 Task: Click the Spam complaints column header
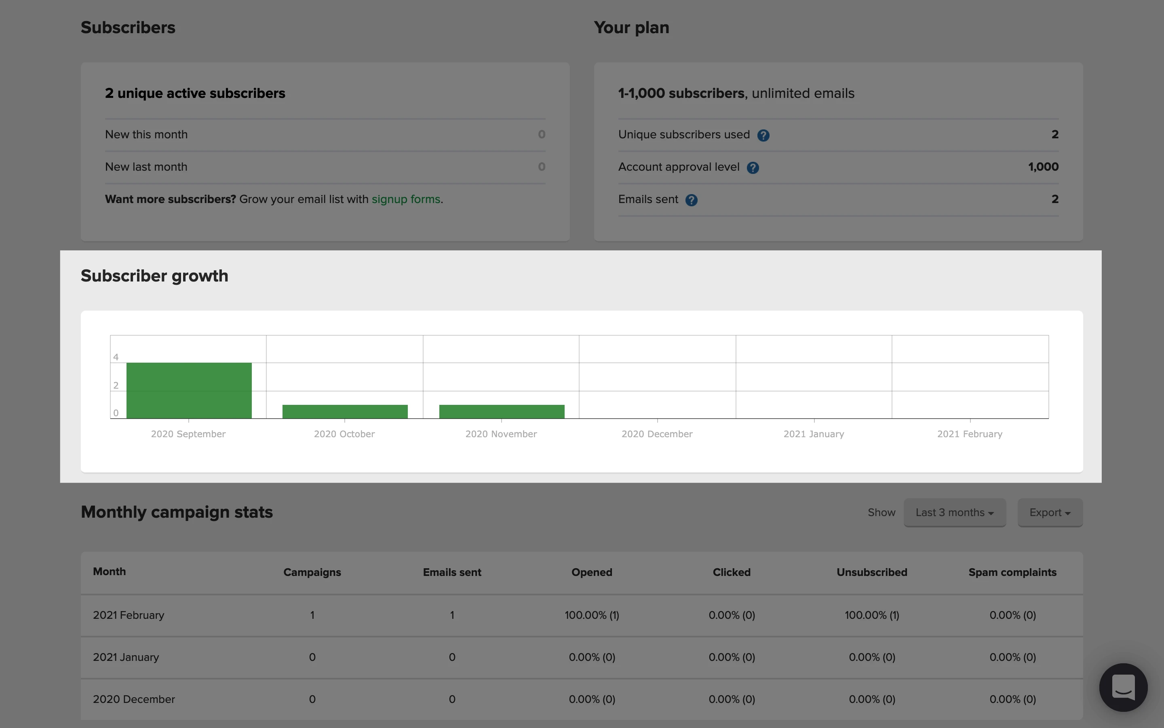[1012, 572]
